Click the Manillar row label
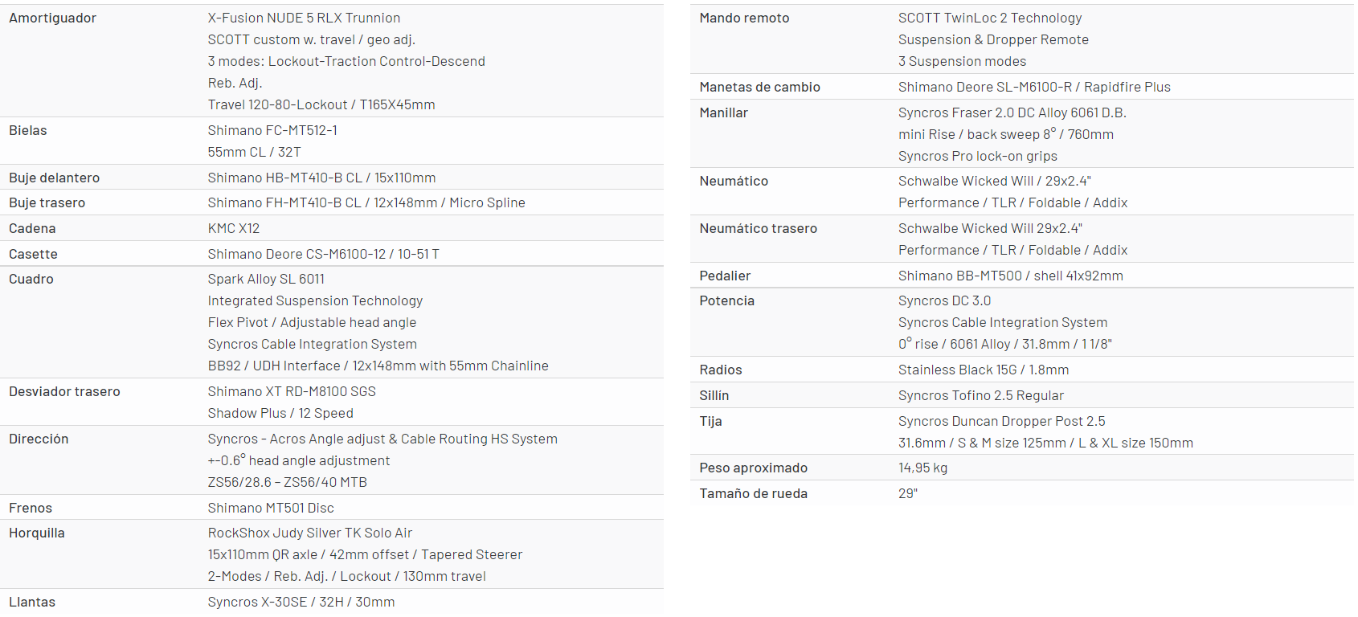The image size is (1358, 617). tap(723, 112)
